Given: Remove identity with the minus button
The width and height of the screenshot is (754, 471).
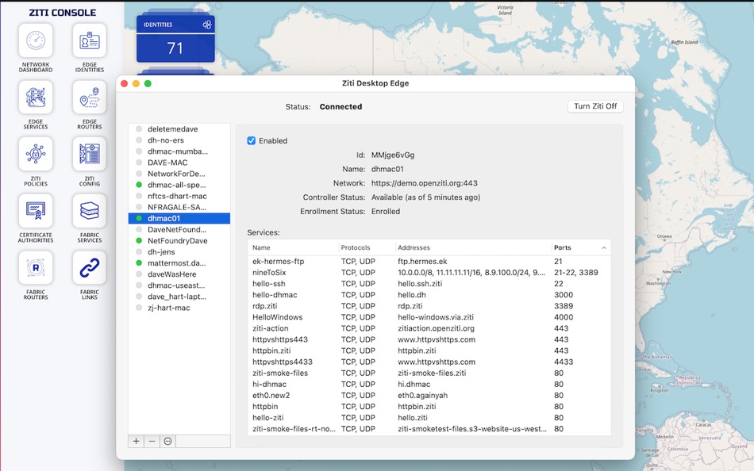Looking at the screenshot, I should [152, 441].
